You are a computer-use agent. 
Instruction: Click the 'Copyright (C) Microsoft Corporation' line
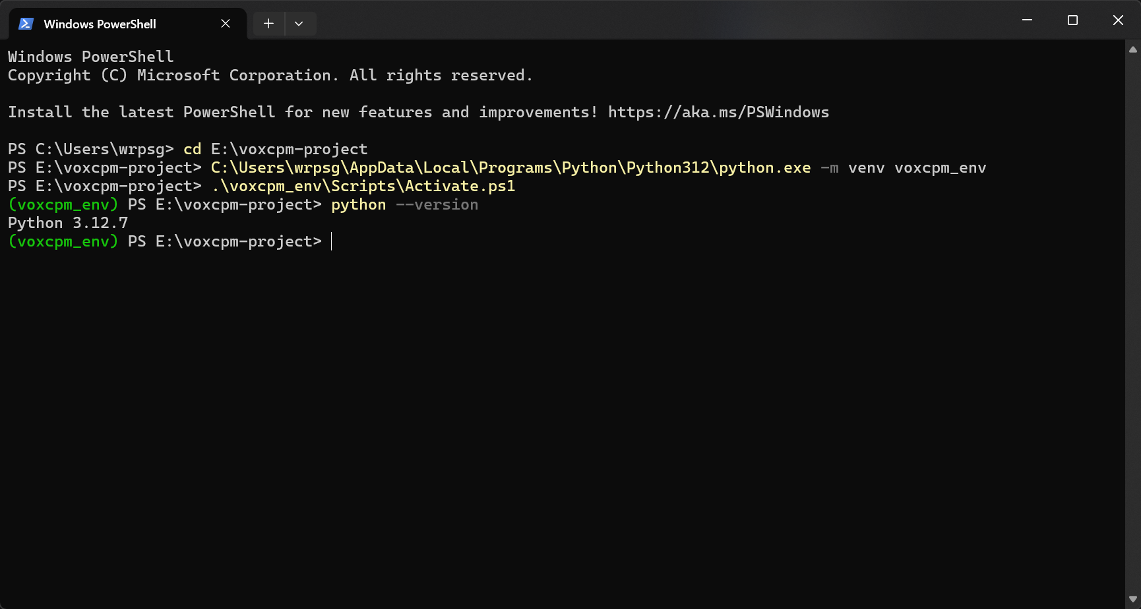(270, 76)
